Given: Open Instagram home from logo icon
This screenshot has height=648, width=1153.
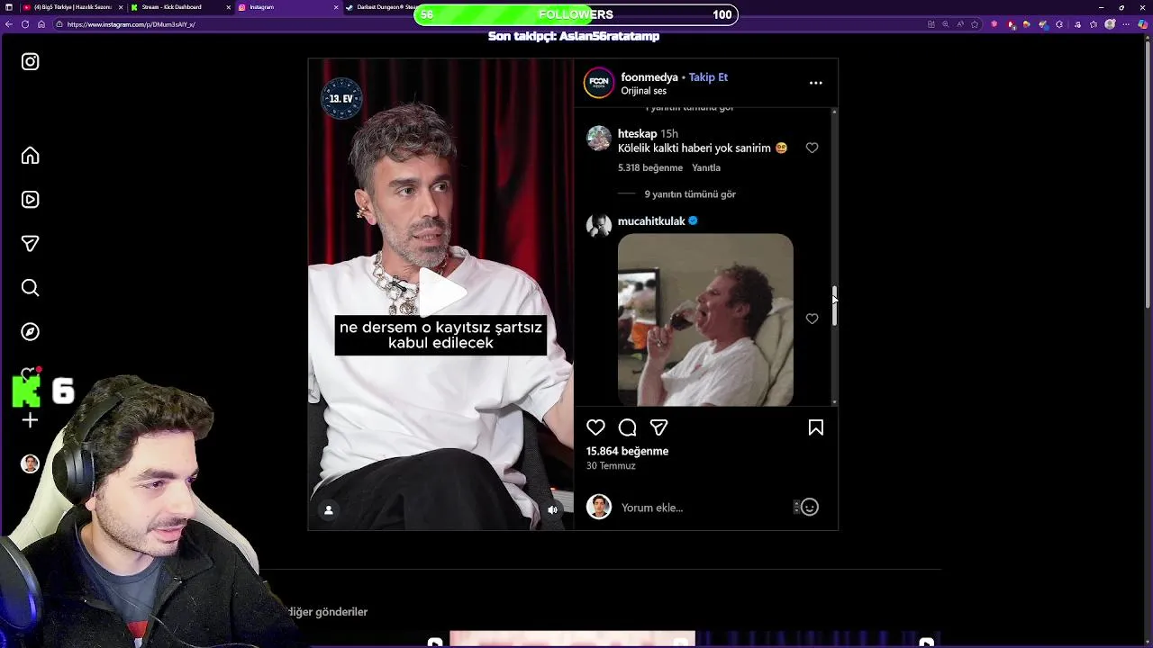Looking at the screenshot, I should pos(31,62).
